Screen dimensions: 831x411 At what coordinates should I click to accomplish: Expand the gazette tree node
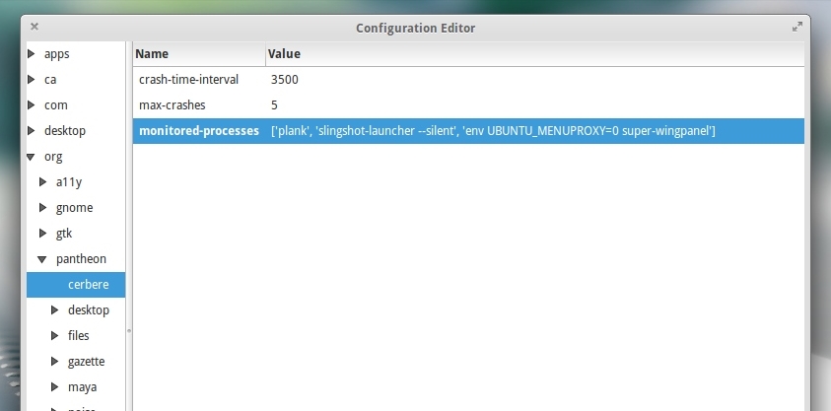(x=54, y=361)
